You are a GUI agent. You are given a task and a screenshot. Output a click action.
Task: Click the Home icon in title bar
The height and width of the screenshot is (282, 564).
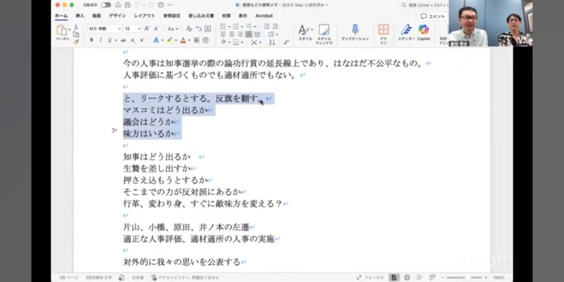(117, 5)
